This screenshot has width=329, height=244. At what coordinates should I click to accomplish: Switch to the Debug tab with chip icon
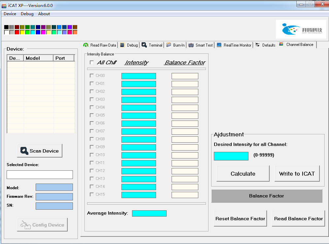coord(129,45)
